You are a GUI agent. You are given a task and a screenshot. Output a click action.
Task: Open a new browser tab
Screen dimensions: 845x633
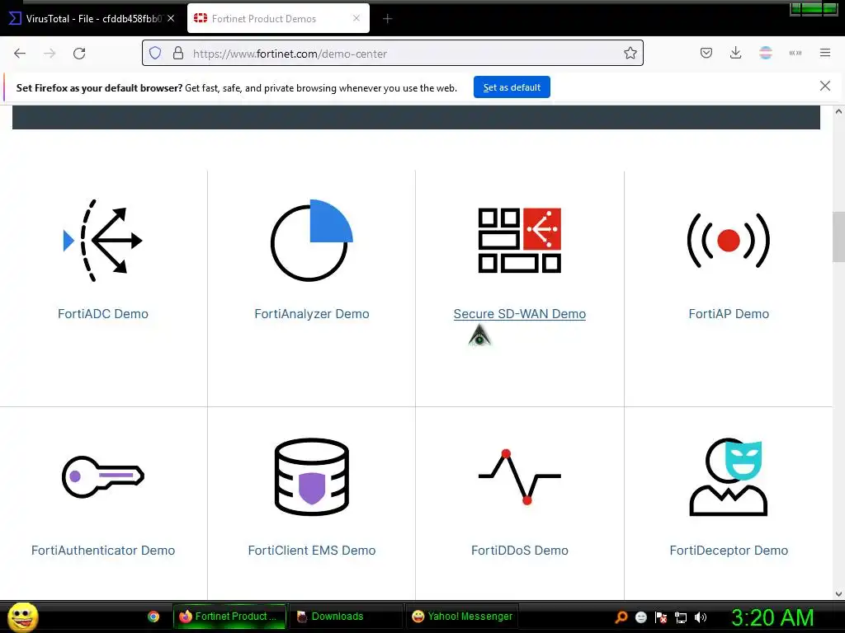click(x=388, y=19)
